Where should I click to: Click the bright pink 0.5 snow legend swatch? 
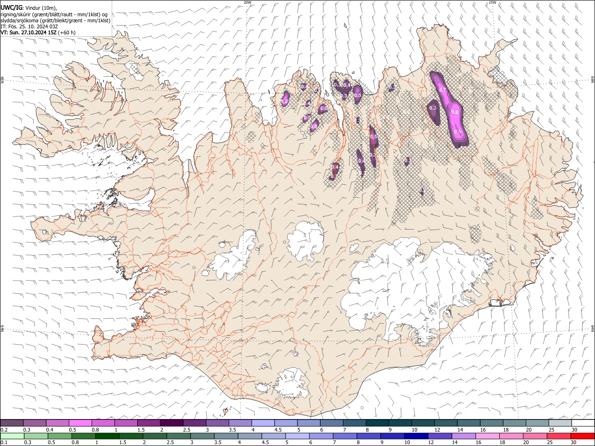point(80,423)
